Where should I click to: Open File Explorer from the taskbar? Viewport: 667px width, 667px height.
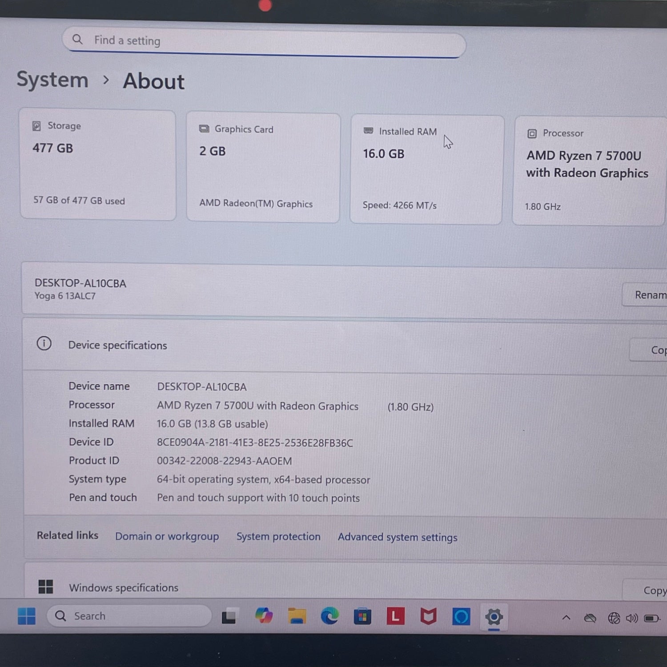click(x=297, y=616)
